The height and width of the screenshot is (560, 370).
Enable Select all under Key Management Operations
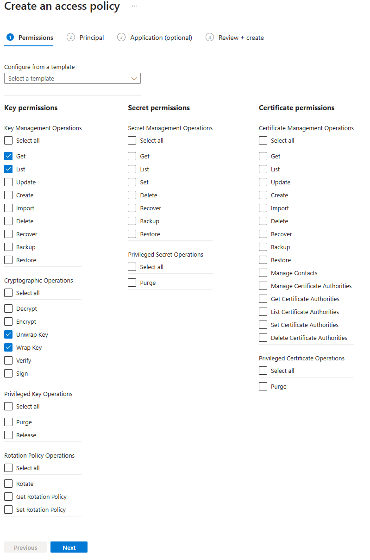tap(8, 140)
